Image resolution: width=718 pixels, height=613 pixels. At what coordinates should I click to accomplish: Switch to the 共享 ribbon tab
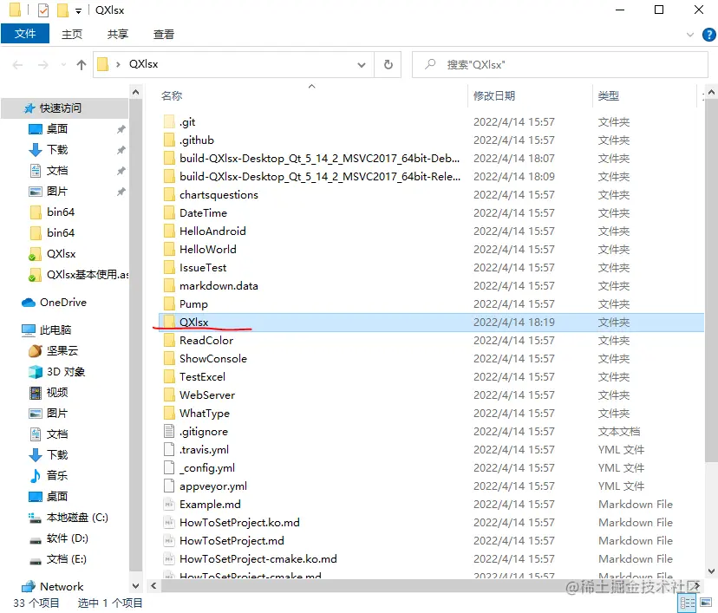click(118, 34)
